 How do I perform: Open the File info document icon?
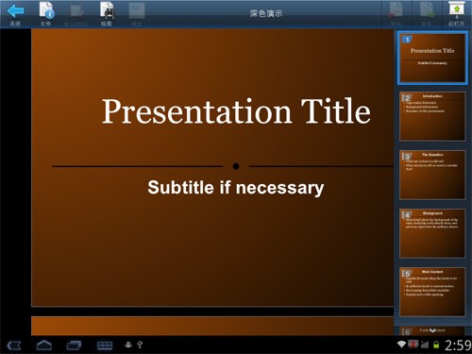coord(46,10)
